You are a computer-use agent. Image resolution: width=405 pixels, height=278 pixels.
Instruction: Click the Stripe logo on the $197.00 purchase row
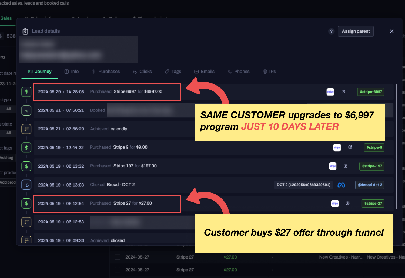pyautogui.click(x=333, y=166)
